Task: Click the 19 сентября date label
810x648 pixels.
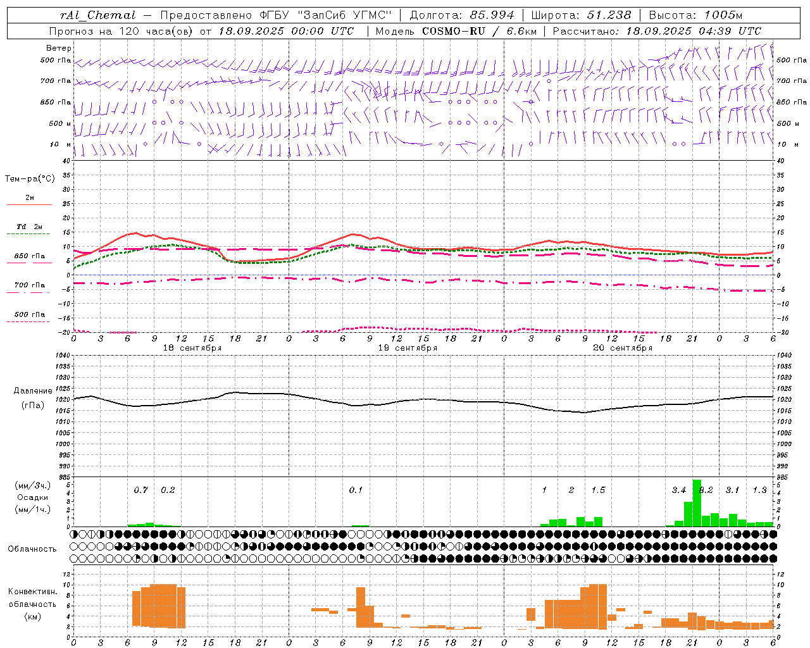Action: point(408,348)
